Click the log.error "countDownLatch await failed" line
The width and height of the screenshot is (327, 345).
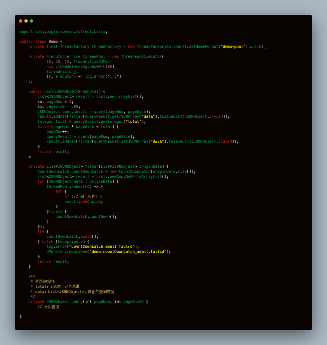[93, 246]
